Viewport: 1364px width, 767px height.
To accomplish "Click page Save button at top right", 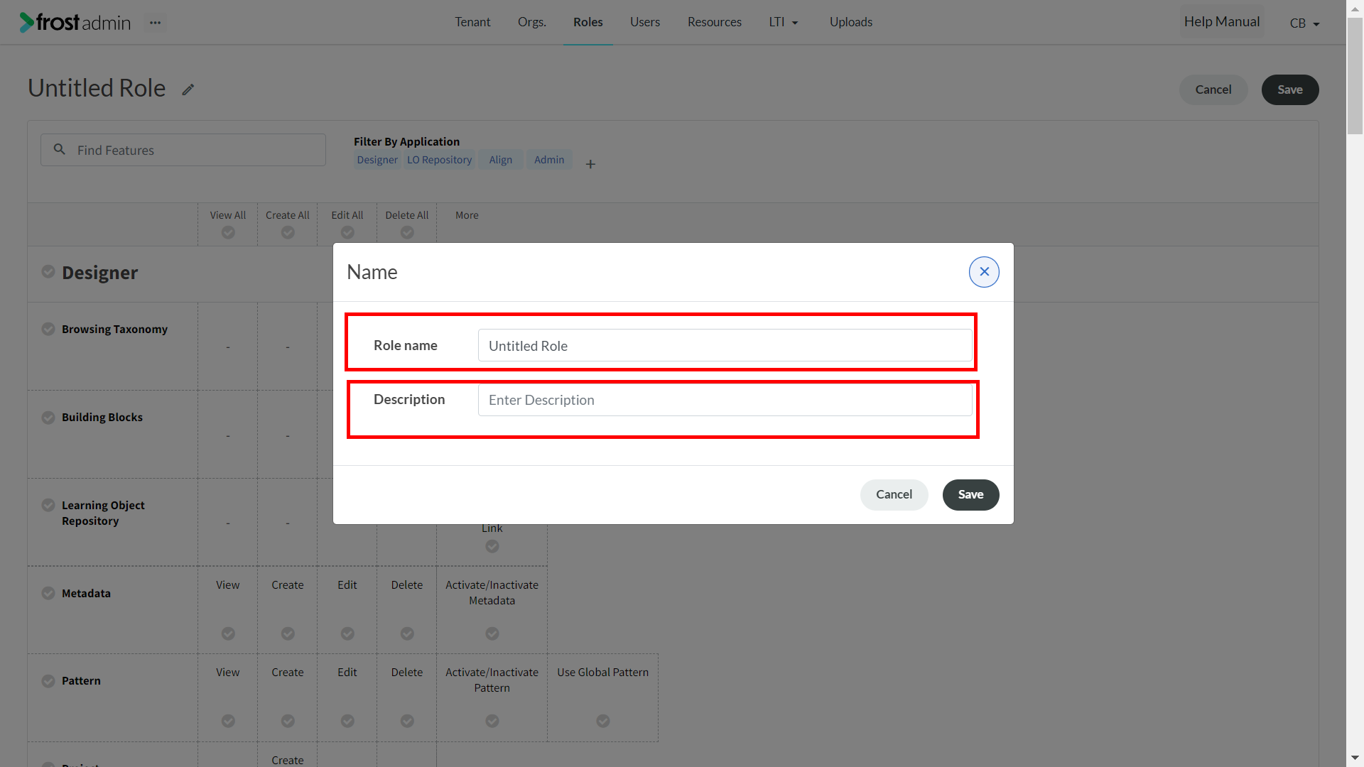I will point(1290,89).
